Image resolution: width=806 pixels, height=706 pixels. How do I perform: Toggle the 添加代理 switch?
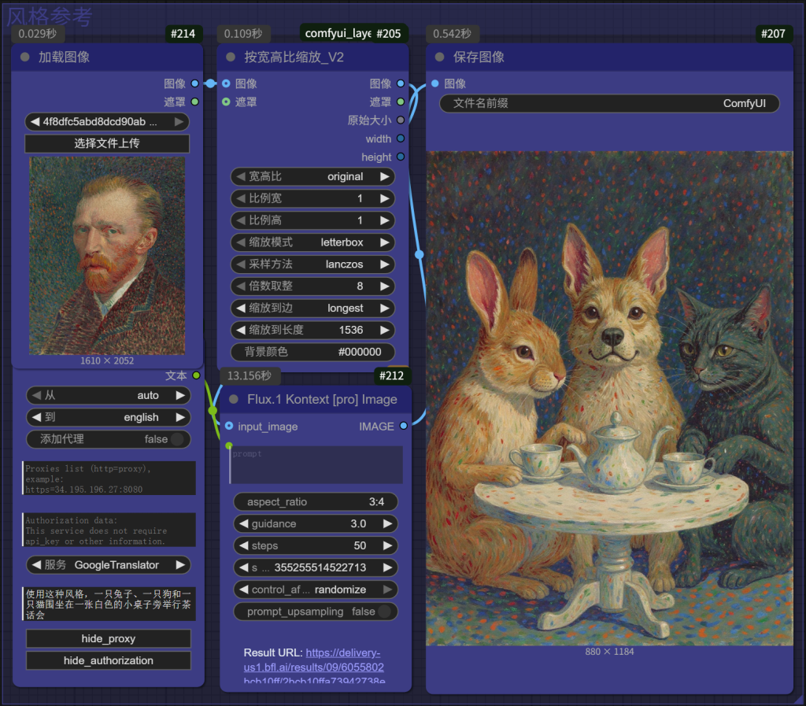click(x=178, y=439)
